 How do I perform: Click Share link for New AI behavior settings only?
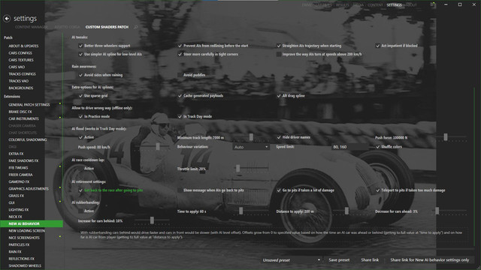pos(429,260)
